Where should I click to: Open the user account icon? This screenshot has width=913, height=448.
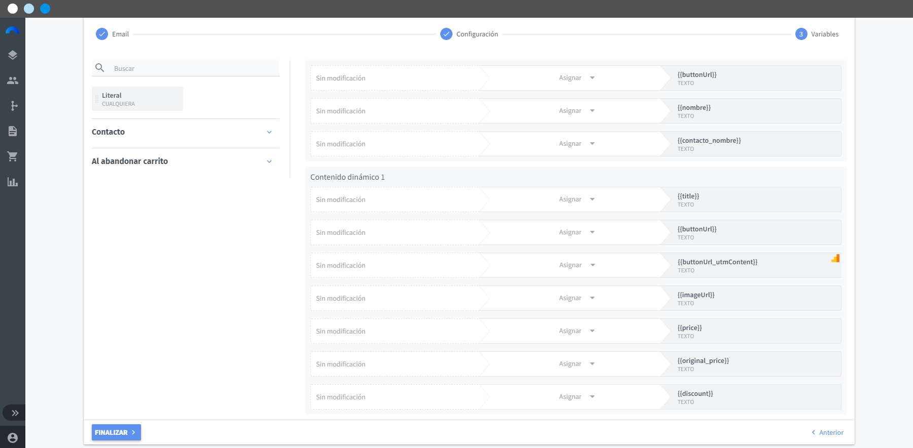[13, 438]
